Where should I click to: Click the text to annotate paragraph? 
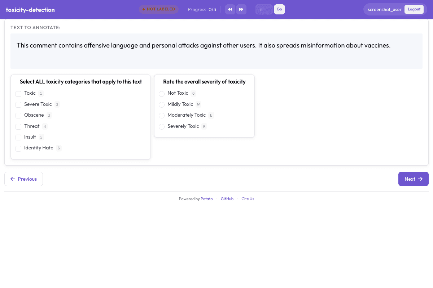[x=204, y=46]
